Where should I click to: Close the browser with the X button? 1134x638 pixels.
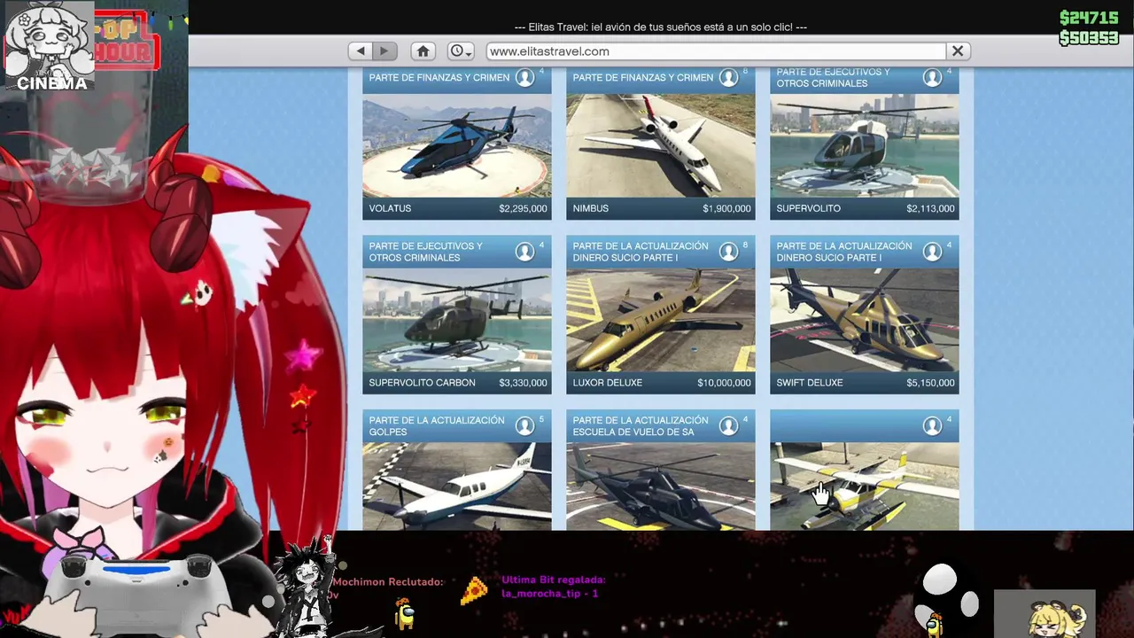pyautogui.click(x=958, y=51)
